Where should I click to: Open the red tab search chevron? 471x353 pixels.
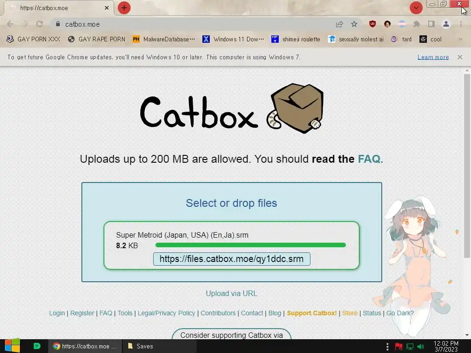[416, 8]
